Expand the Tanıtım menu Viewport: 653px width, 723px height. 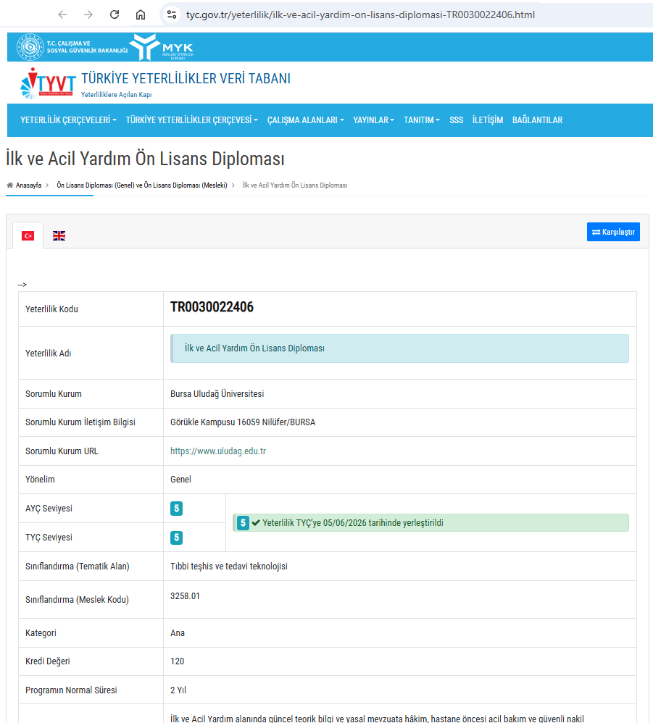point(422,120)
